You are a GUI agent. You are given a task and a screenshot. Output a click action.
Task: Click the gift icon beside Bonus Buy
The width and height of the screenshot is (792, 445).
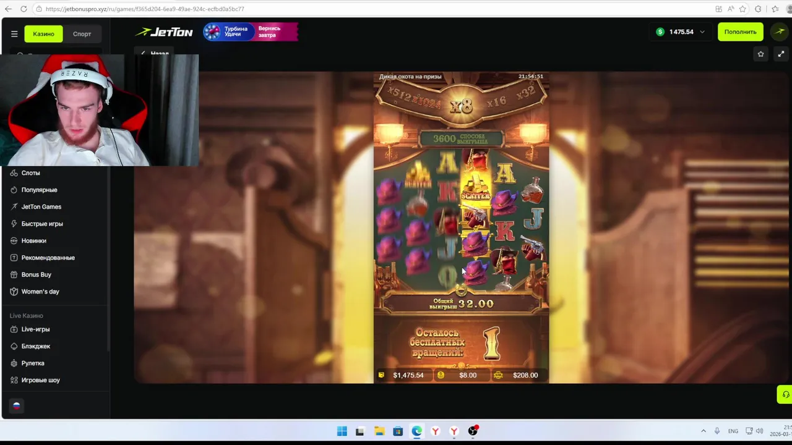pos(14,274)
